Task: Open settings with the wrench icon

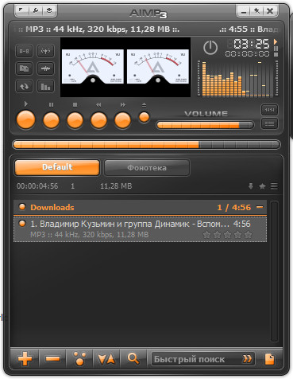Action: pyautogui.click(x=36, y=10)
